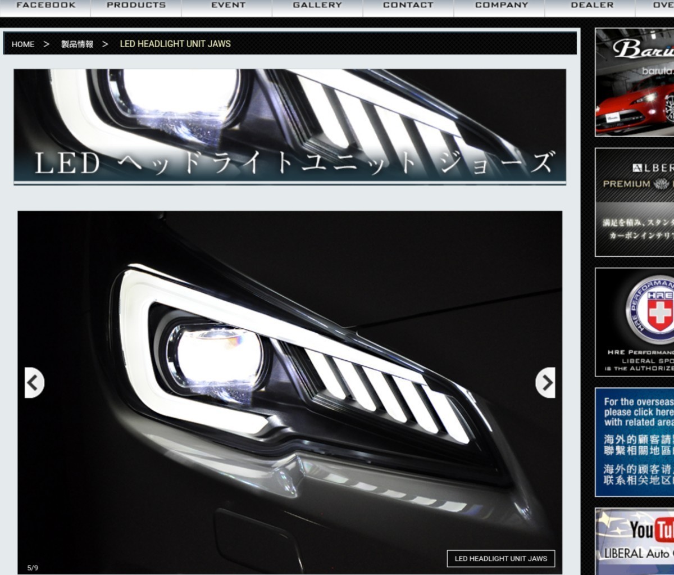Click the LED ヘッドライトユニット ジョーズ banner
The height and width of the screenshot is (575, 674).
pos(290,126)
